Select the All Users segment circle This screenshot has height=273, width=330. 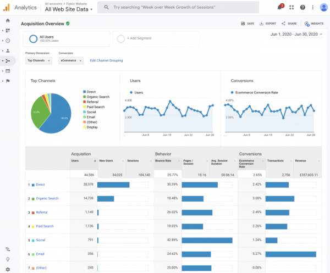coord(33,38)
